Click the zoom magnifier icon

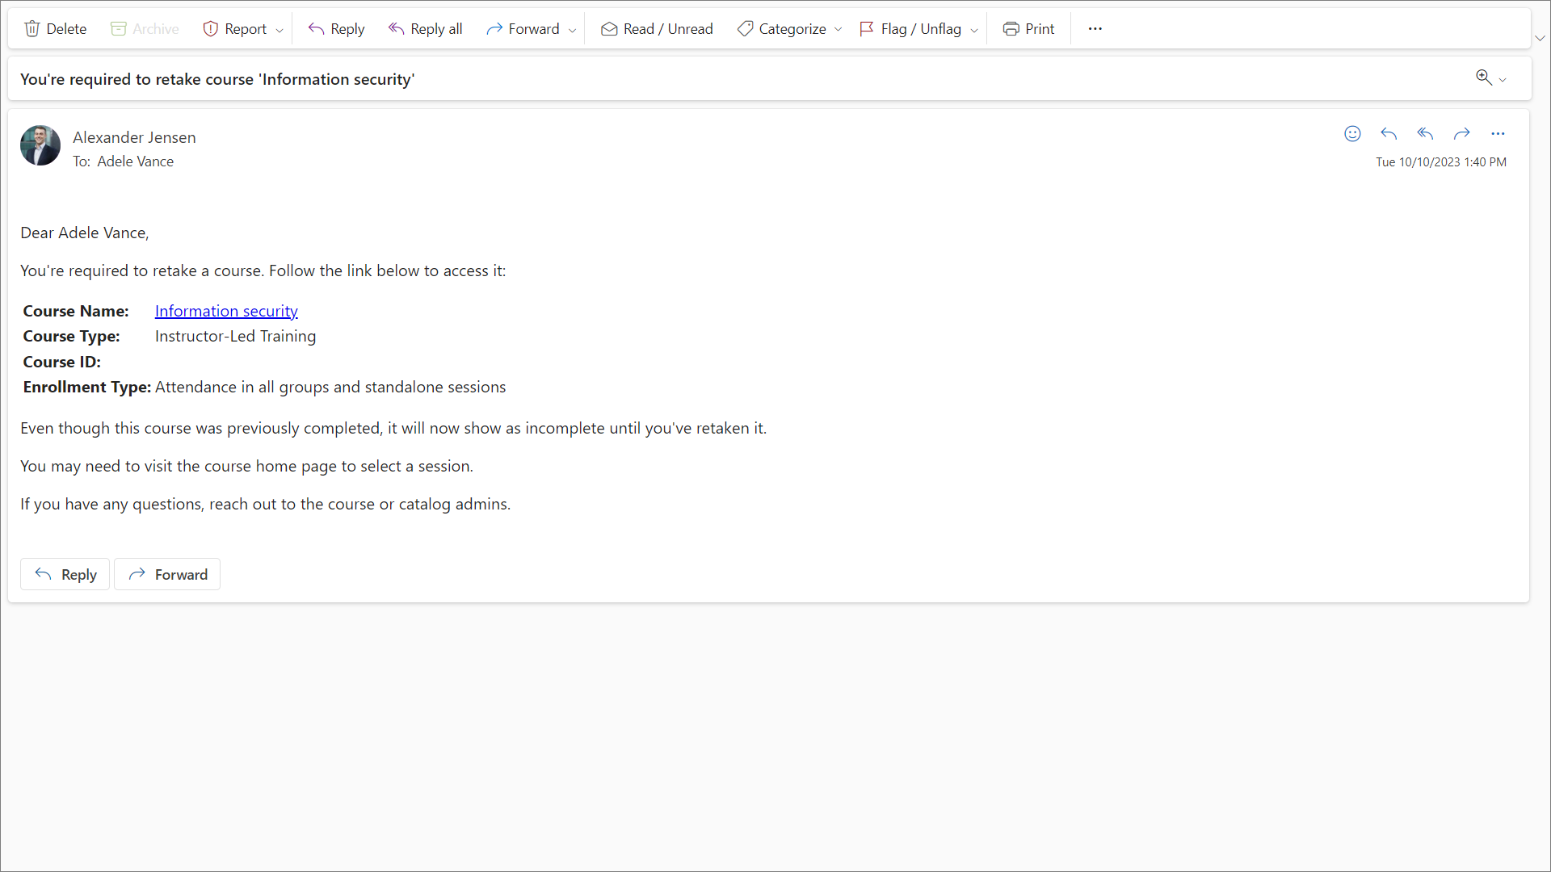click(1483, 78)
